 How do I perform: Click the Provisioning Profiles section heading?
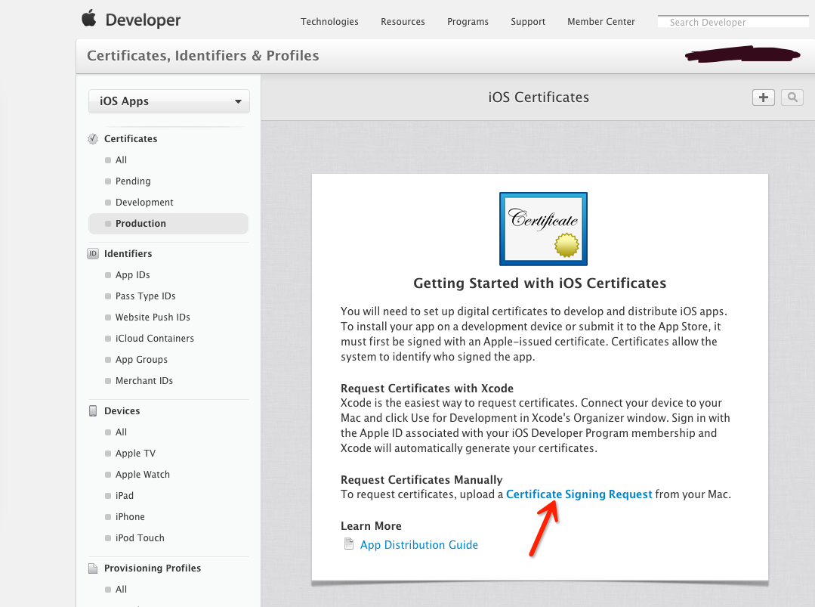click(153, 568)
